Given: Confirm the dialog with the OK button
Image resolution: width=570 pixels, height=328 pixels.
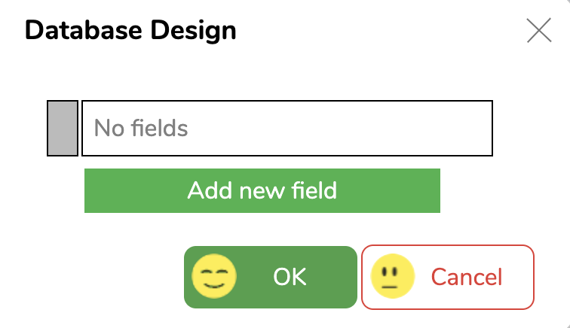Looking at the screenshot, I should (x=271, y=277).
